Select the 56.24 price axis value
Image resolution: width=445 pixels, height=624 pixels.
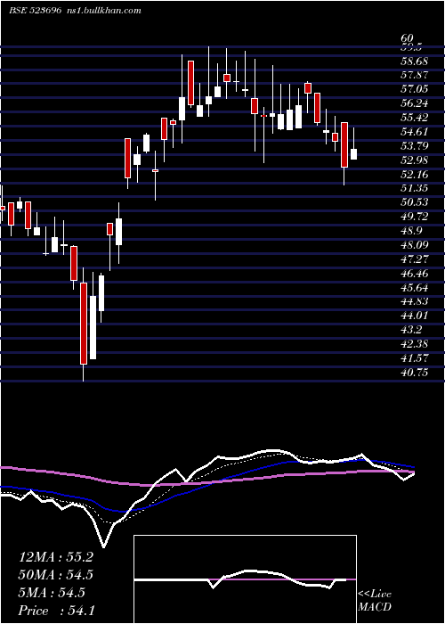(x=415, y=103)
